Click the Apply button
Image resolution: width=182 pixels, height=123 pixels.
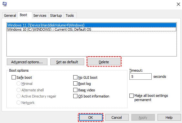143,118
